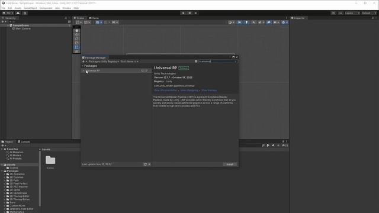Select the Move tool in Scene overlay
The image size is (379, 213).
(77, 35)
